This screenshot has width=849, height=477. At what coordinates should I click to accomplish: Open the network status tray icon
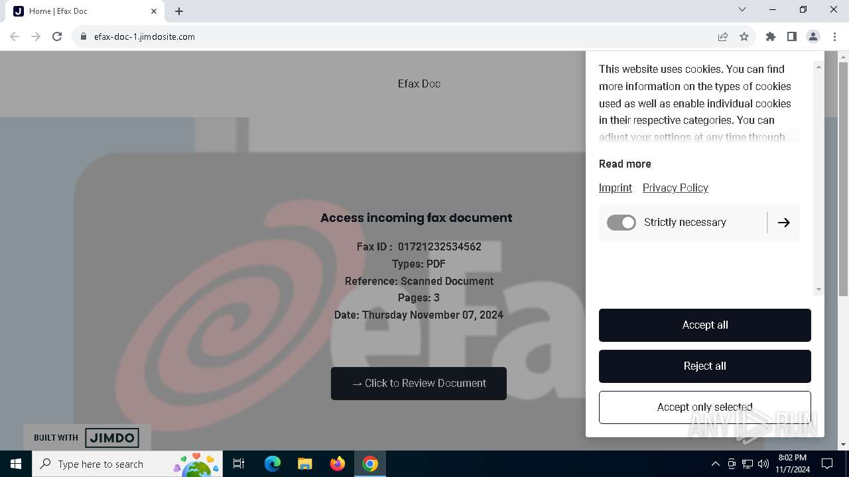(x=748, y=464)
